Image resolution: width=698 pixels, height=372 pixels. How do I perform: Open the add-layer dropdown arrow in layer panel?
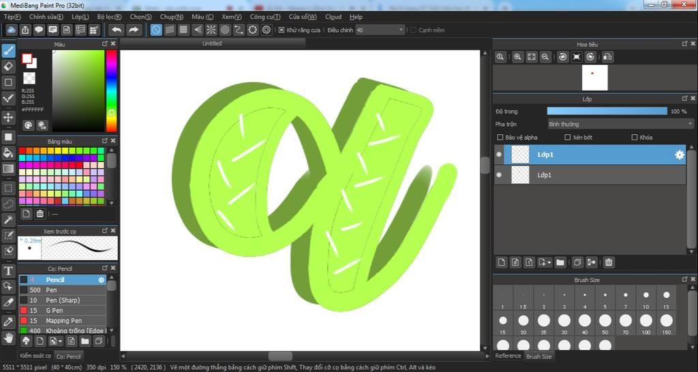[549, 262]
